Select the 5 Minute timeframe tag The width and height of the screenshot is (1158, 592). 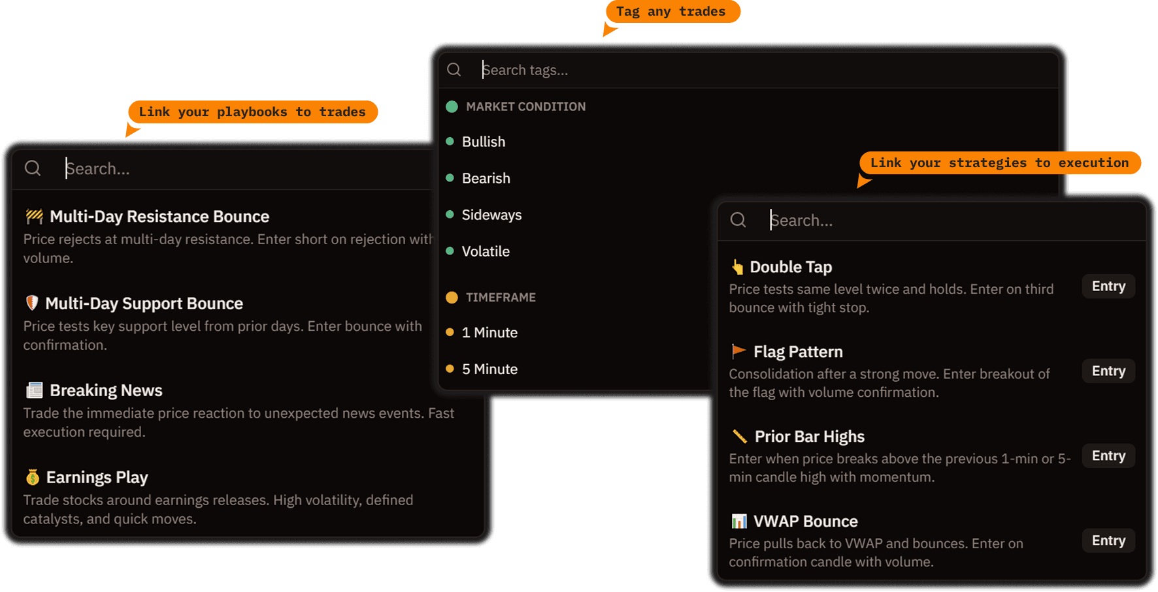pos(489,369)
